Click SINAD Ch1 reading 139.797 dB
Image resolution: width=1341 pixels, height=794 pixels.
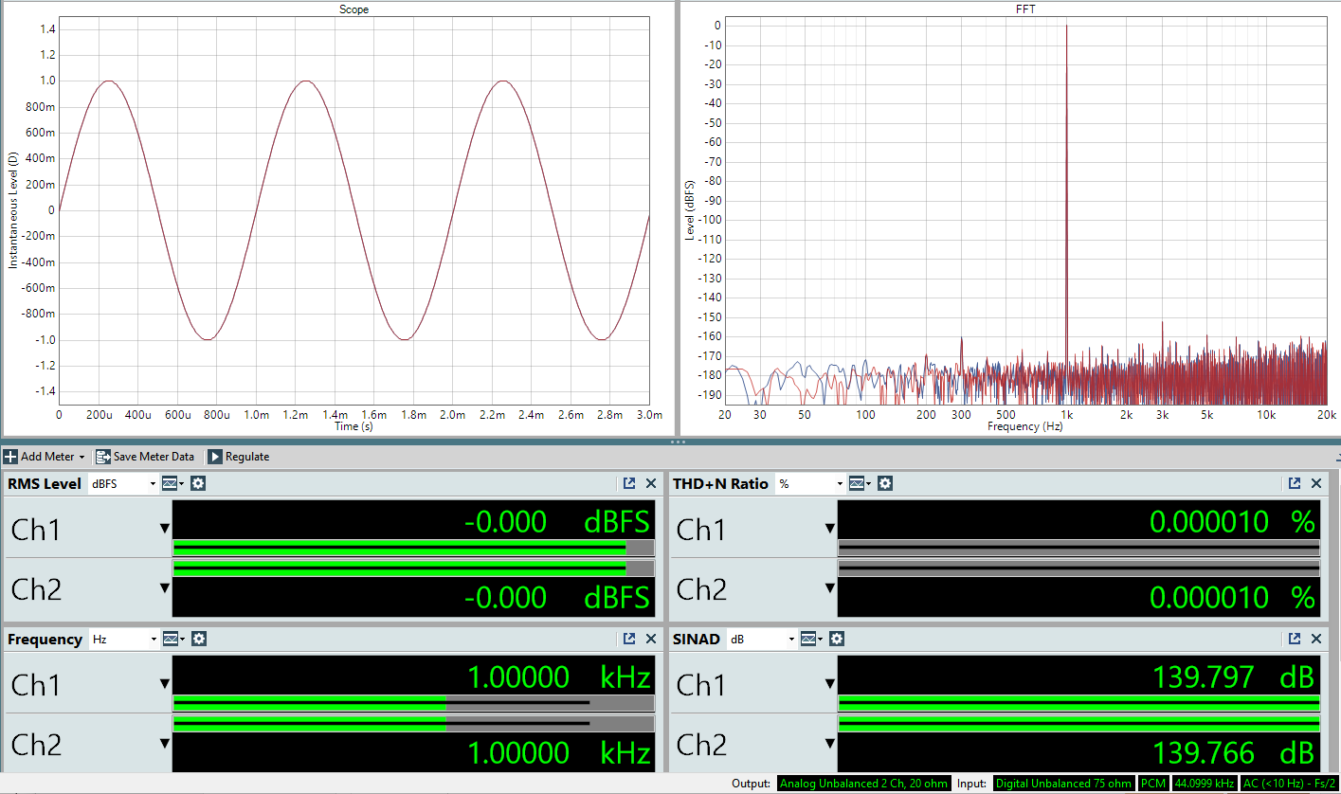(x=1234, y=677)
